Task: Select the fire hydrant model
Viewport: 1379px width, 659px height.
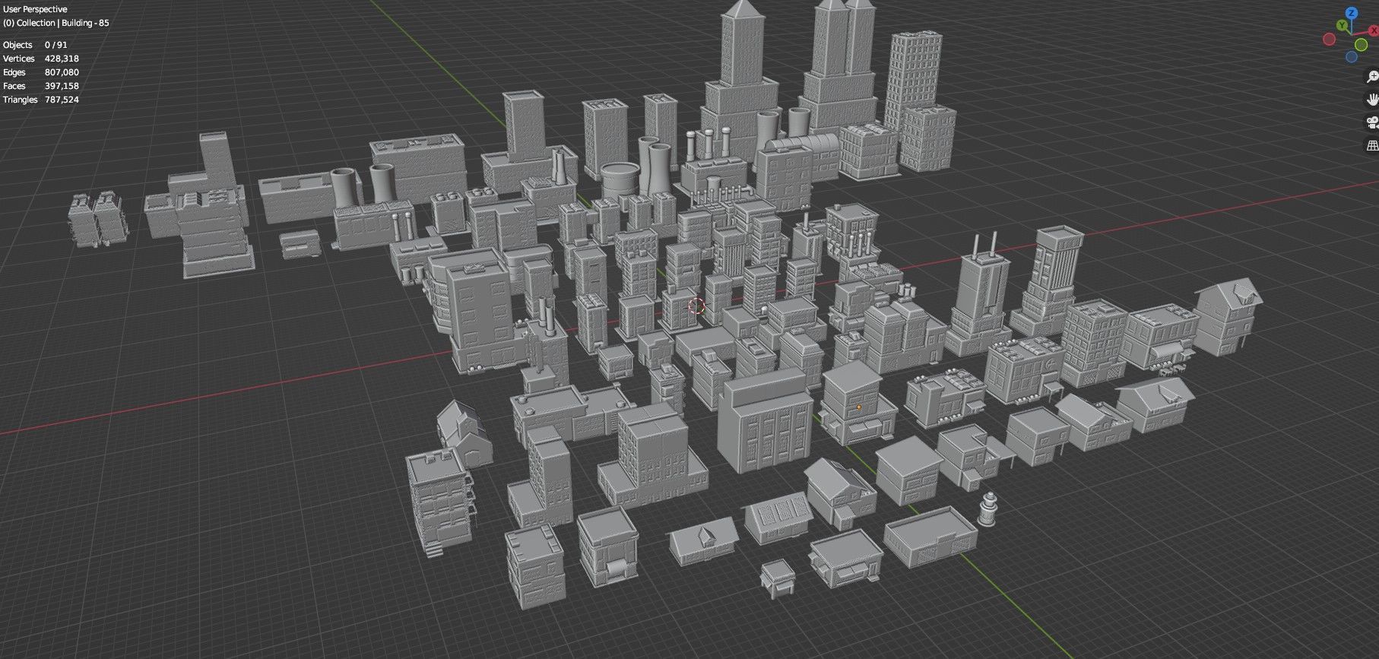Action: click(987, 509)
